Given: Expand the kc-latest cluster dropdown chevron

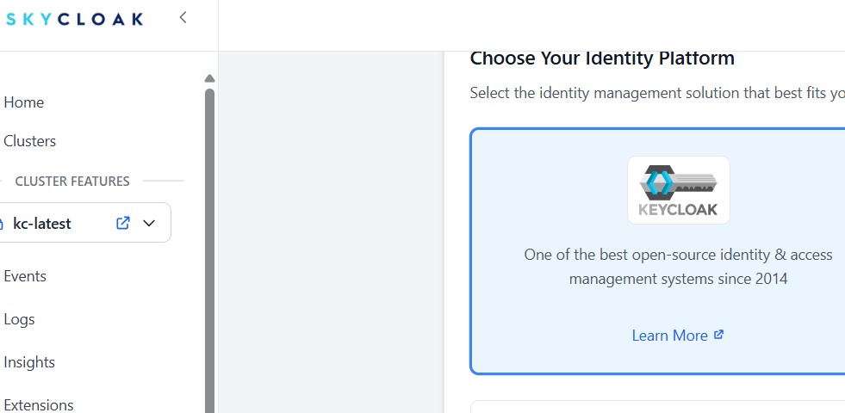Looking at the screenshot, I should (149, 223).
